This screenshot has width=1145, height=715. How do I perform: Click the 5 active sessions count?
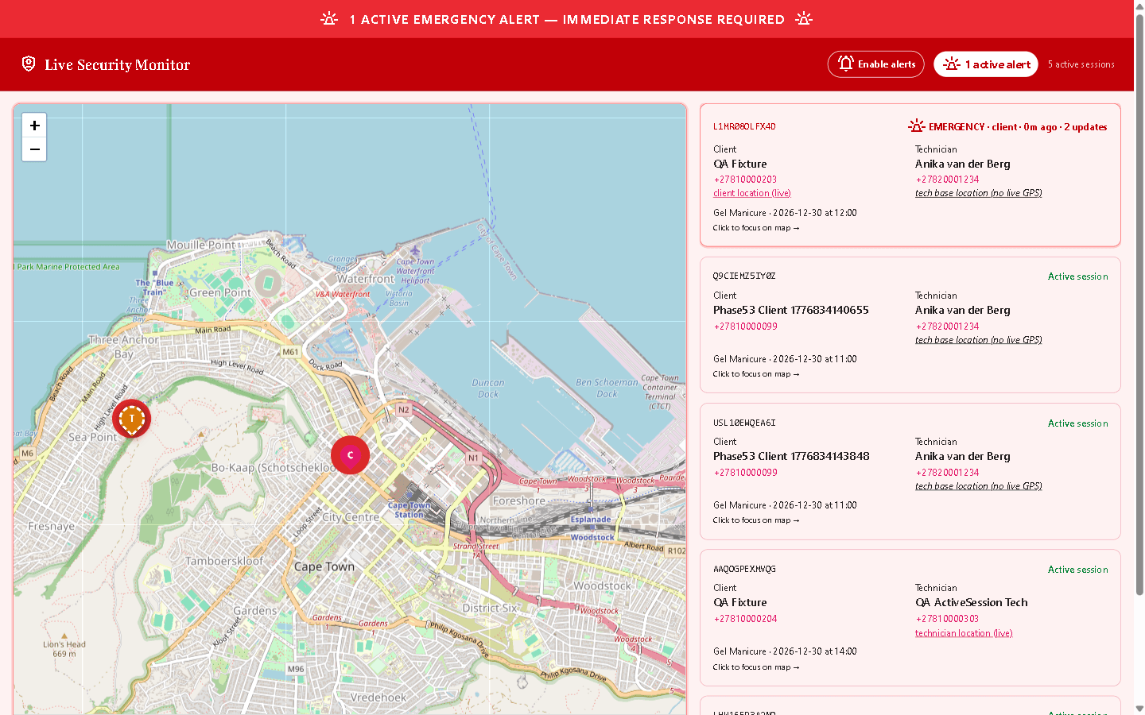pyautogui.click(x=1081, y=64)
